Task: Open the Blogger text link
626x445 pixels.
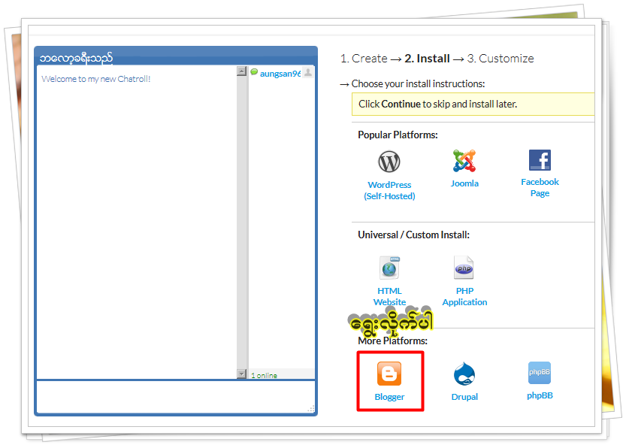Action: [389, 397]
